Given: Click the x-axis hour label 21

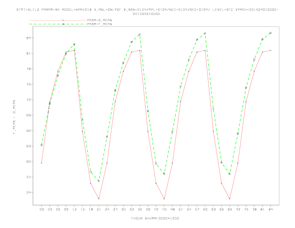Looking at the screenshot, I should 99,209.
